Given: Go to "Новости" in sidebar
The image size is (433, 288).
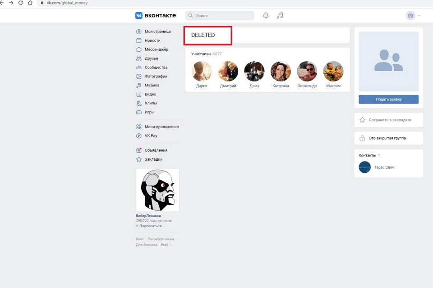Looking at the screenshot, I should pos(152,40).
